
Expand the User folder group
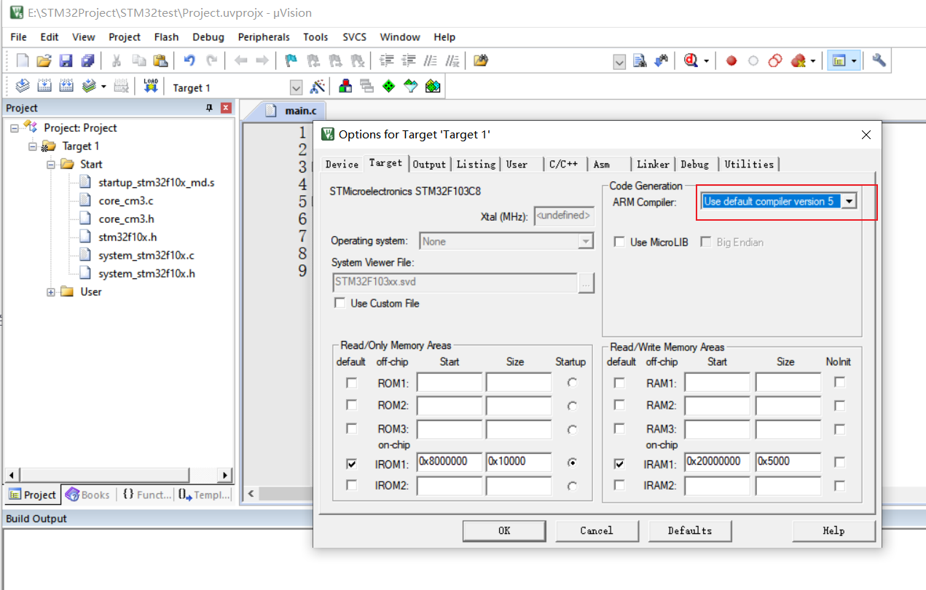(x=51, y=292)
